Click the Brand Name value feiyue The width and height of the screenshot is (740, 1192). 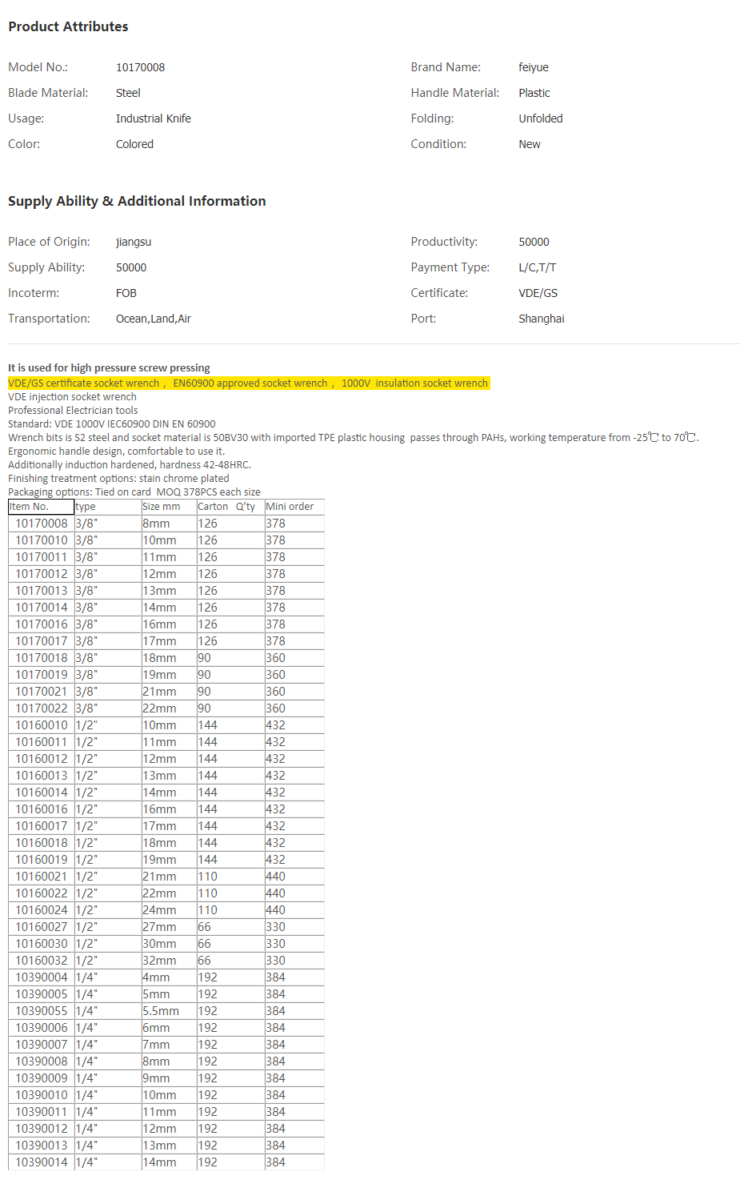pyautogui.click(x=534, y=67)
